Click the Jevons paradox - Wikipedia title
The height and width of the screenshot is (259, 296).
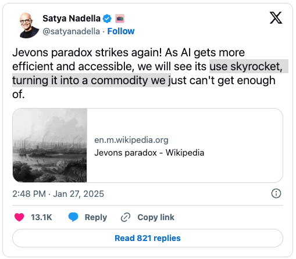149,153
